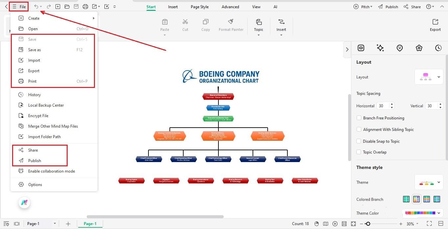Viewport: 448px width, 229px height.
Task: Open the clock task panel icon
Action: (x=438, y=48)
